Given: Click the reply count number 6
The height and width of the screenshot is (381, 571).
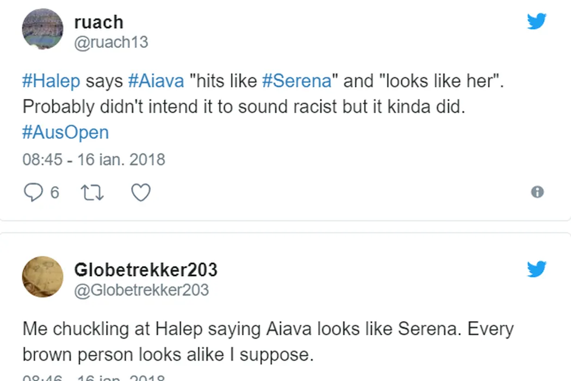Looking at the screenshot, I should (54, 192).
